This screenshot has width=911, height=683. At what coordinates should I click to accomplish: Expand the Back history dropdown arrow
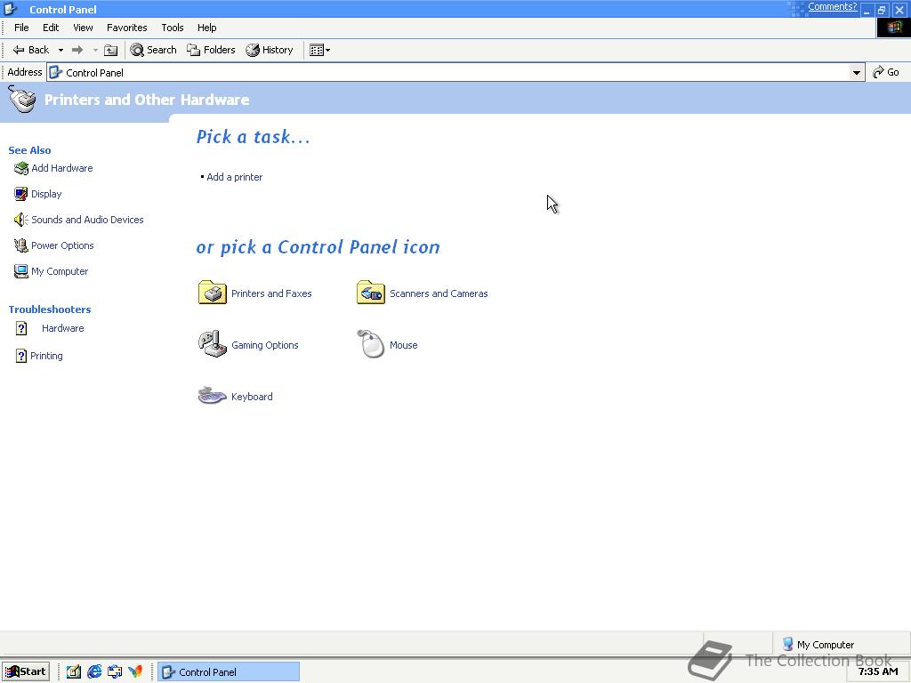60,50
